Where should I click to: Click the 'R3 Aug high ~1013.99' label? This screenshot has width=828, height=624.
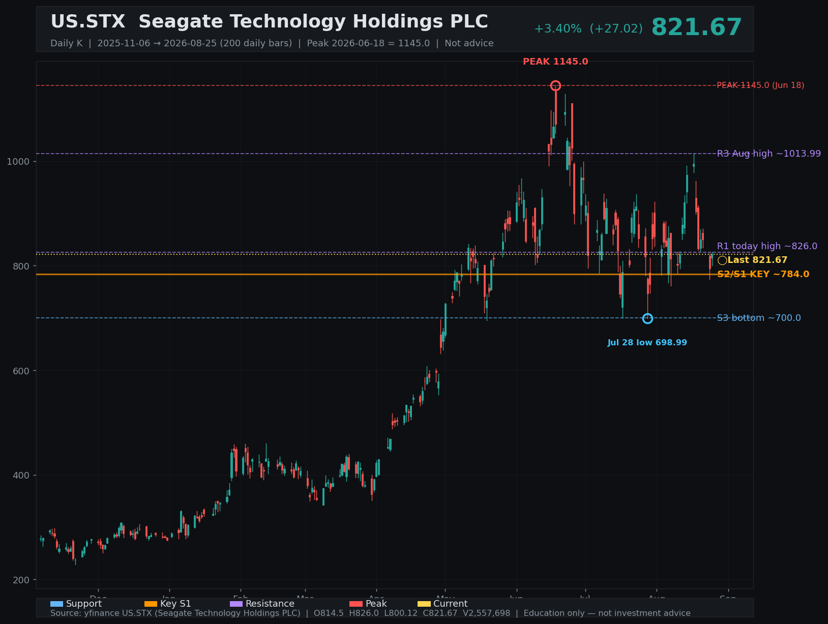pos(769,154)
